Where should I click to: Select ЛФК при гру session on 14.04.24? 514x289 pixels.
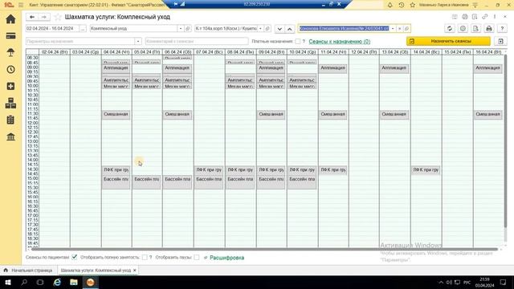coord(426,170)
